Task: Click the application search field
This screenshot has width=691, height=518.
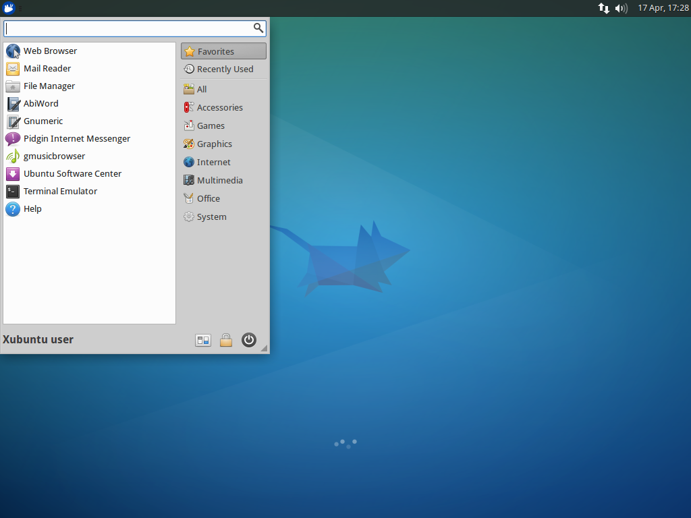Action: [128, 28]
